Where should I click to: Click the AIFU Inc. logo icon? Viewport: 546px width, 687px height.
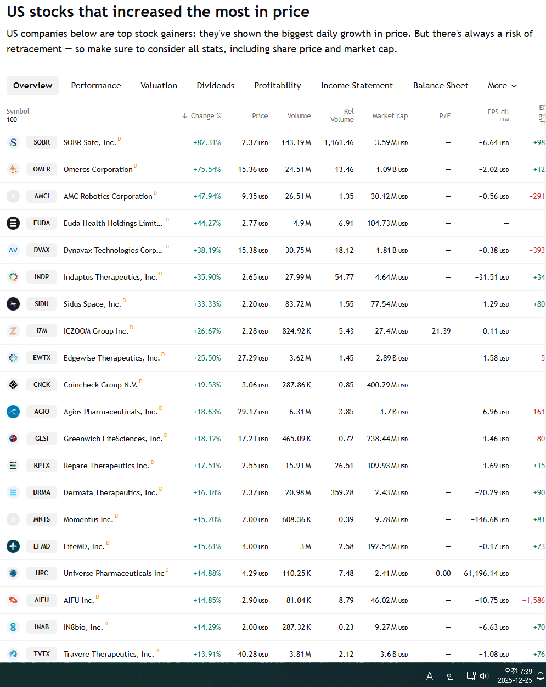(13, 600)
